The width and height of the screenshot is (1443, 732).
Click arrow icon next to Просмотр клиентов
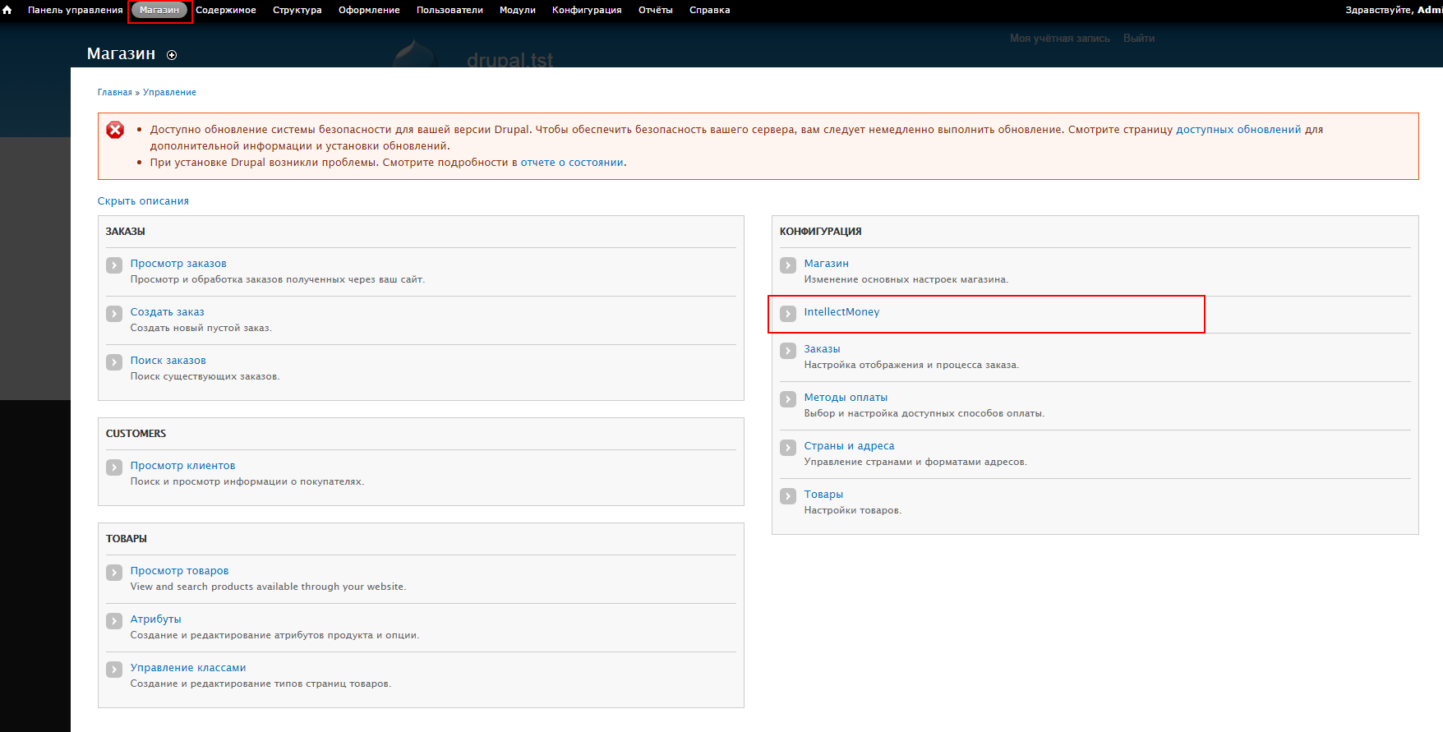point(114,467)
